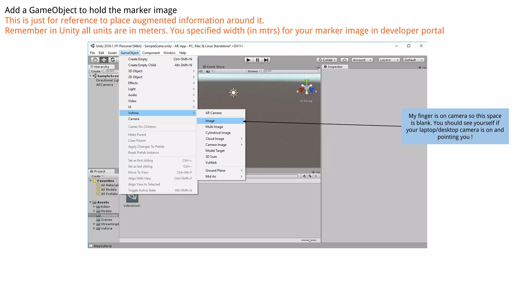Open Ground Plane submenu
515x290 pixels.
221,170
